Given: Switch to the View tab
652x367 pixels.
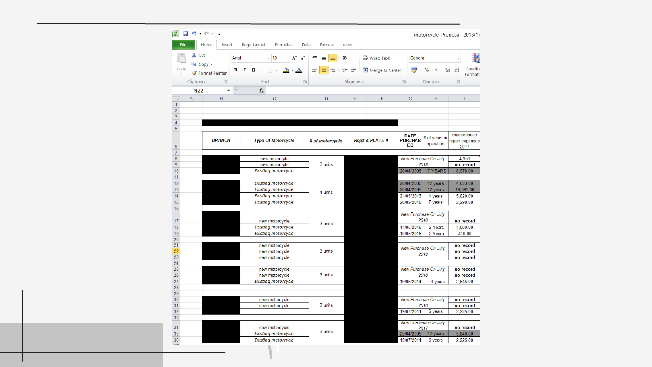Looking at the screenshot, I should point(347,45).
